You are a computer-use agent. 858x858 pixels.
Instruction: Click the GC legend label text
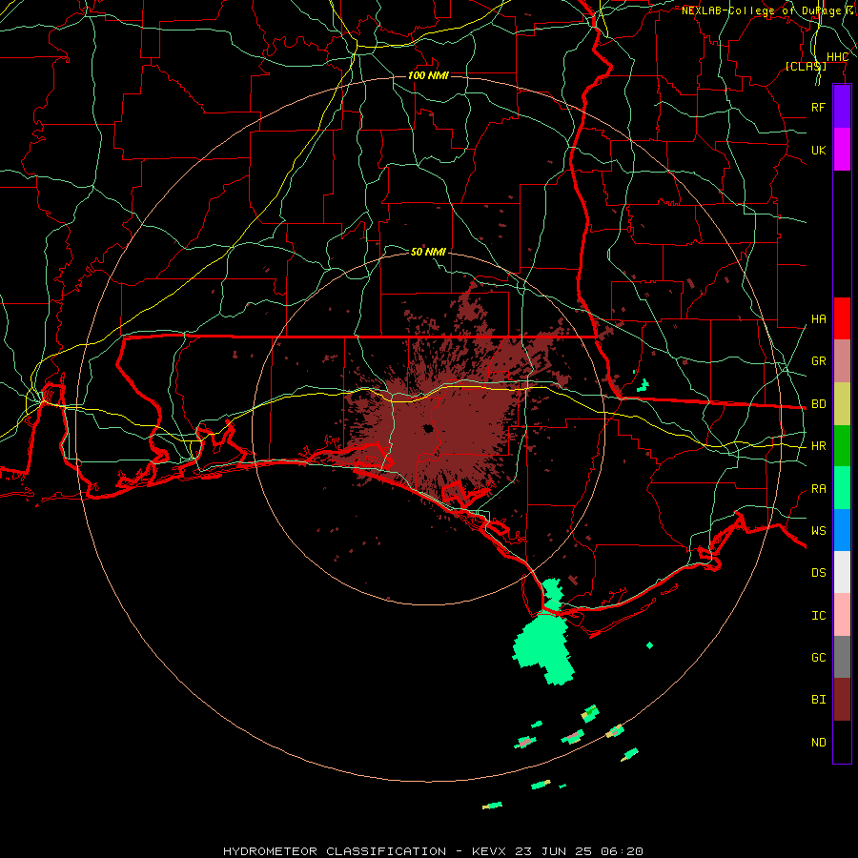click(819, 657)
